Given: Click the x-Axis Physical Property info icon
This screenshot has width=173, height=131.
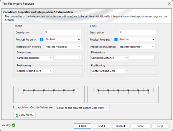Looking at the screenshot, I should coord(42,39).
